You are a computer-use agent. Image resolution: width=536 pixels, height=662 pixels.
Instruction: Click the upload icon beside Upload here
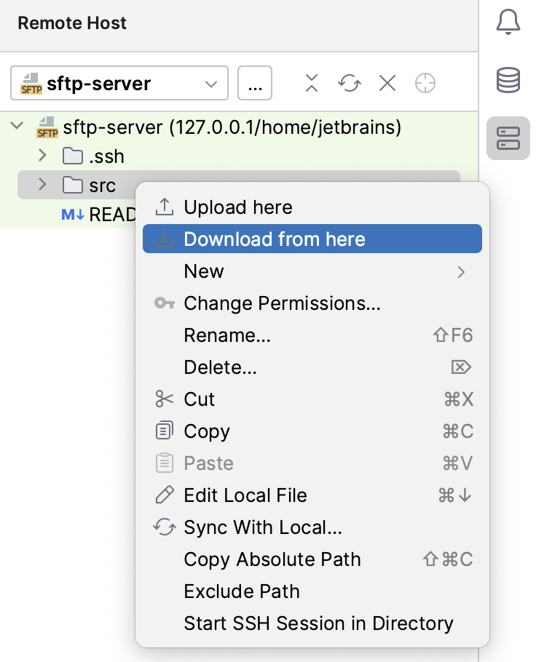click(x=165, y=207)
